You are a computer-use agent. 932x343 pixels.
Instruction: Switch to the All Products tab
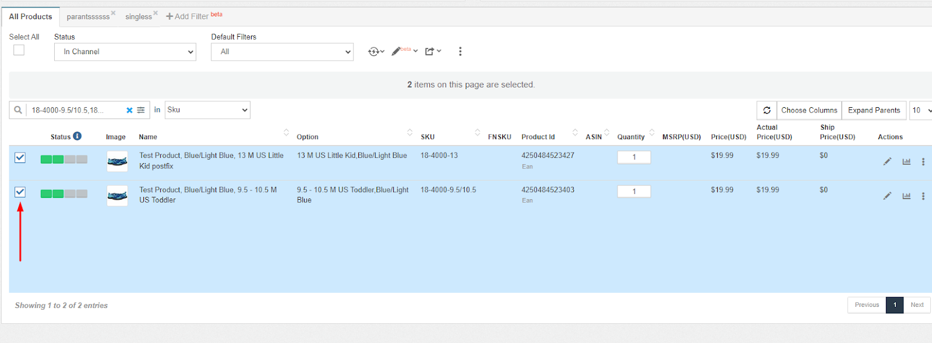pyautogui.click(x=30, y=16)
